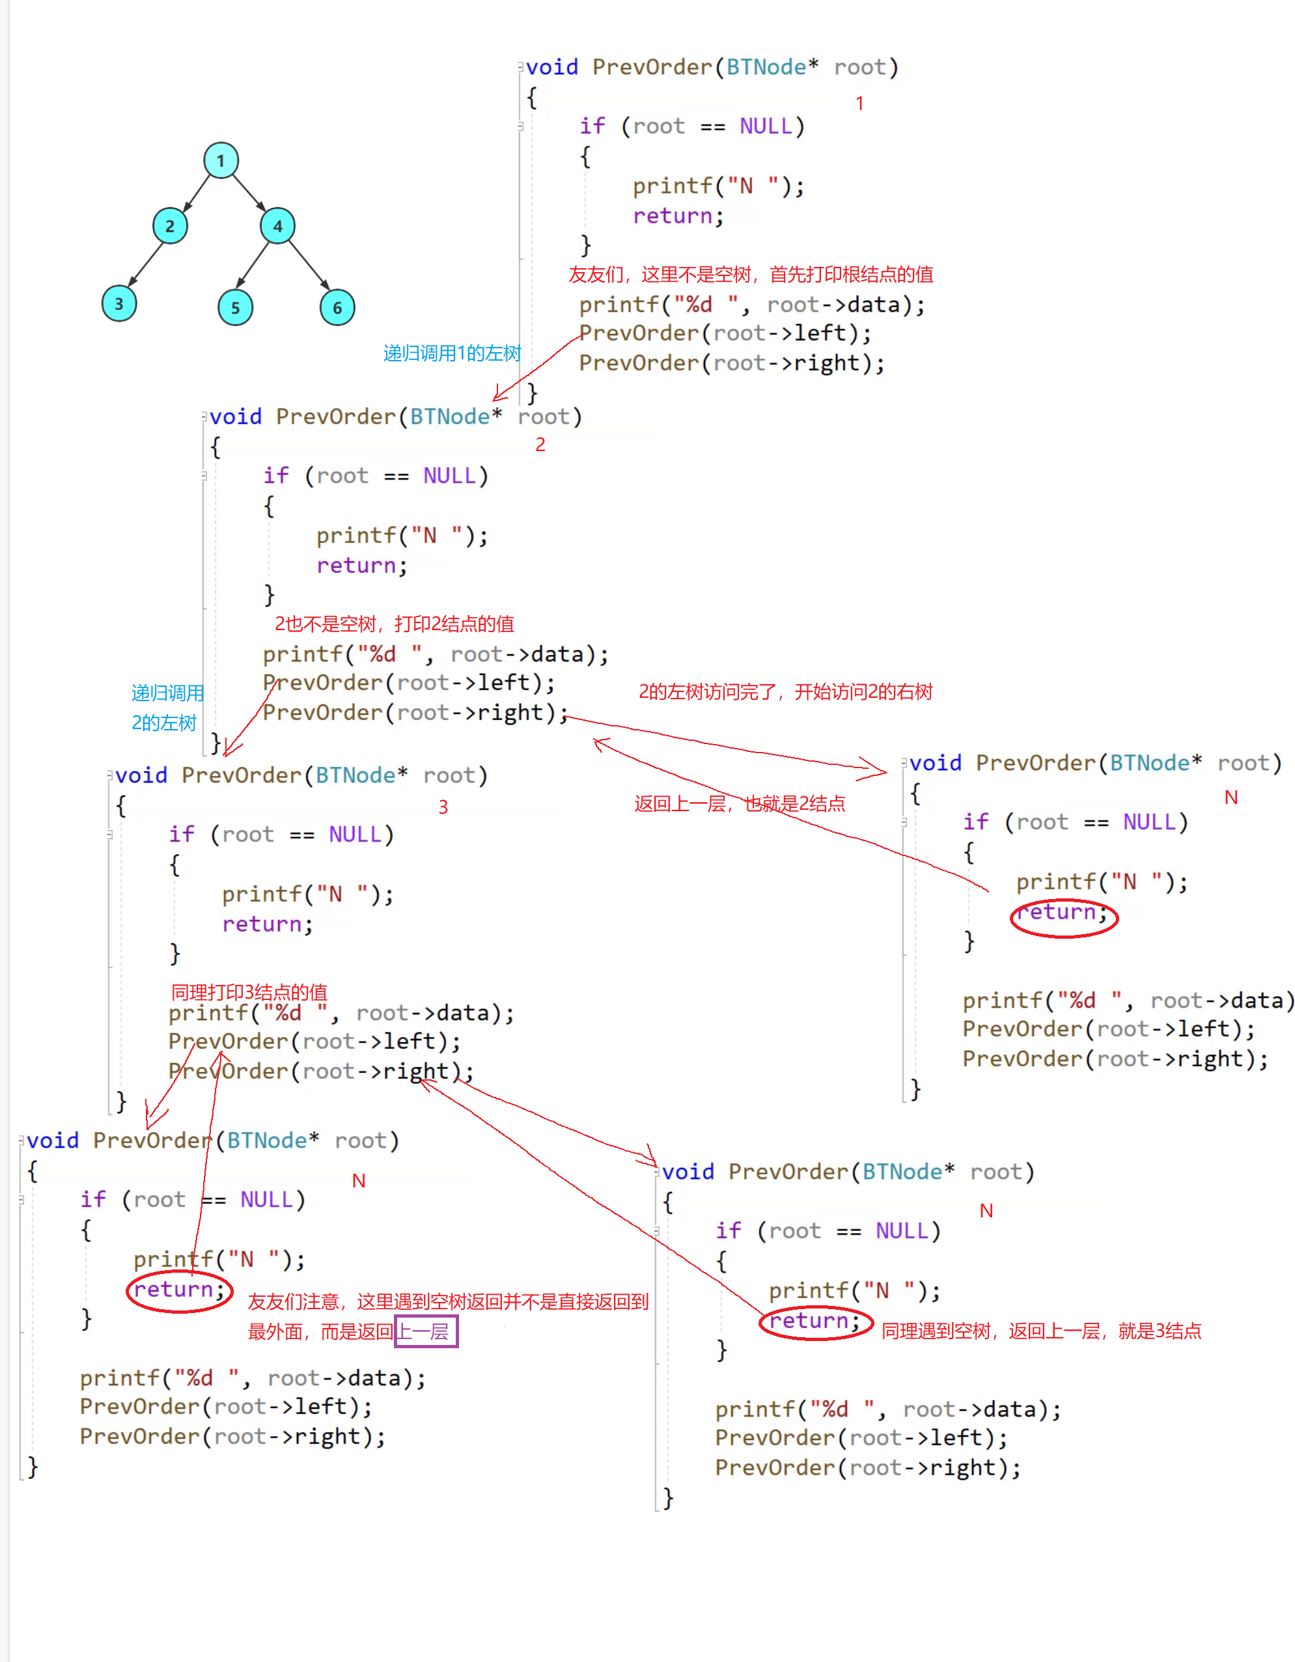The height and width of the screenshot is (1662, 1295).
Task: Click the function signature in block labeled 3
Action: (301, 775)
